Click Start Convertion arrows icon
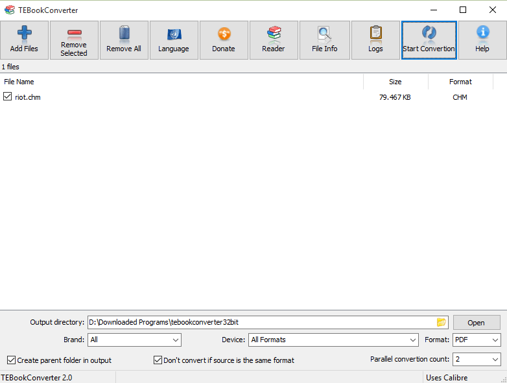Viewport: 507px width, 383px height. pos(429,33)
